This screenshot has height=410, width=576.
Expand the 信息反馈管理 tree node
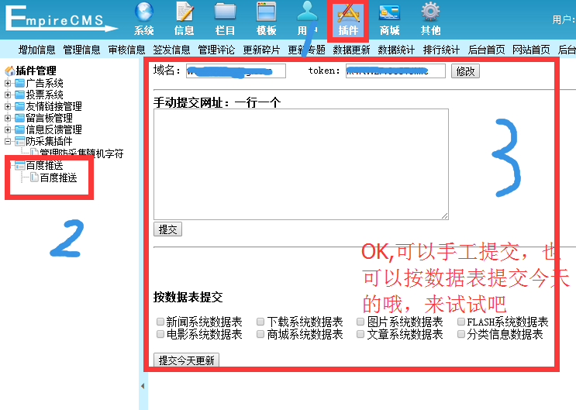7,129
